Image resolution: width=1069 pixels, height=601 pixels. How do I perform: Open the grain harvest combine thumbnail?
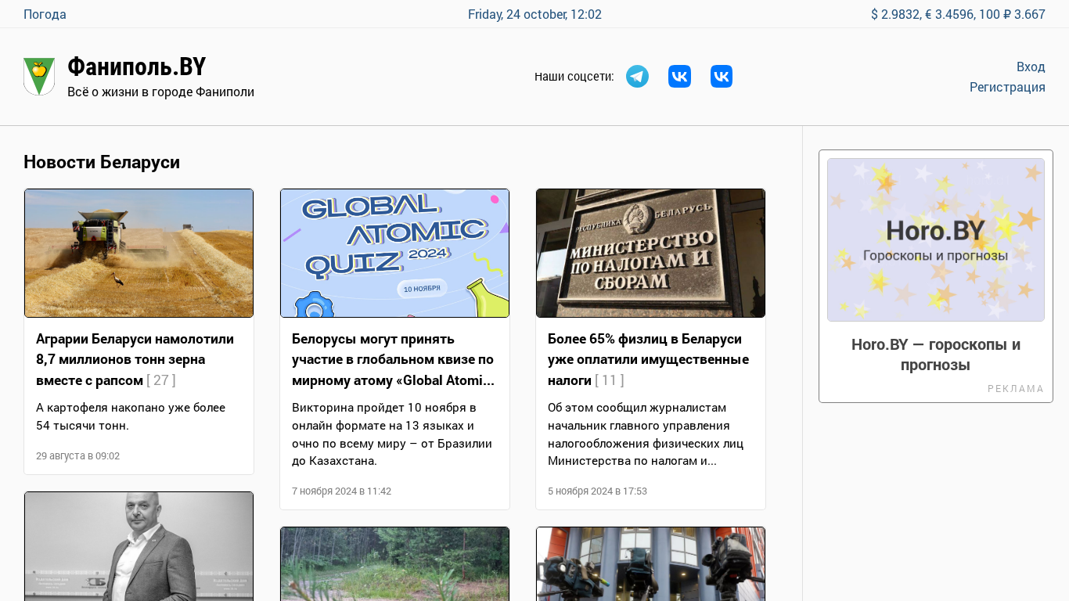(139, 253)
